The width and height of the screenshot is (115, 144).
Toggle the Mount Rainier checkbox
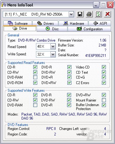(x=104, y=100)
